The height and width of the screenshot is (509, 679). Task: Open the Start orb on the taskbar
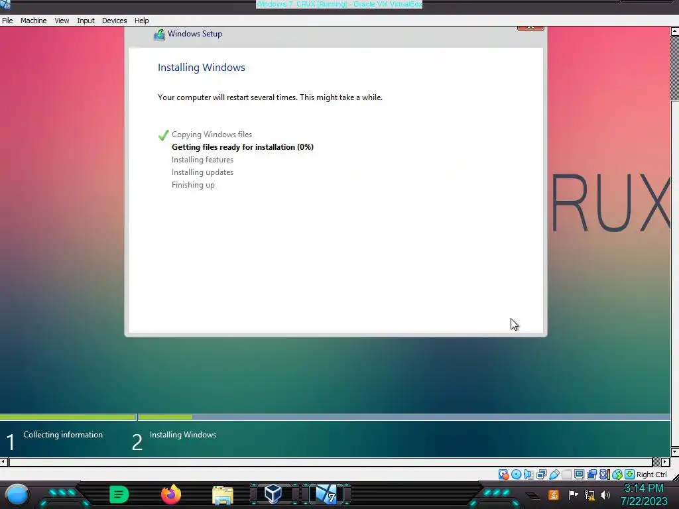coord(17,494)
